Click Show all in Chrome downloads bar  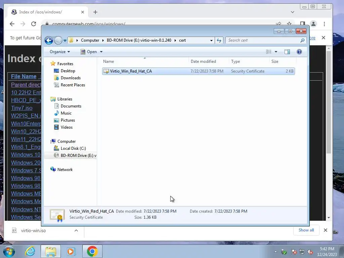coord(306,230)
